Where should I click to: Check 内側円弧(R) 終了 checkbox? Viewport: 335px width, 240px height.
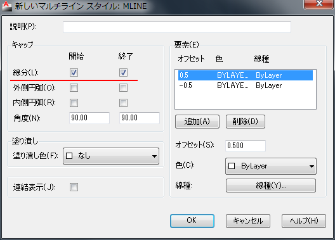[x=124, y=103]
